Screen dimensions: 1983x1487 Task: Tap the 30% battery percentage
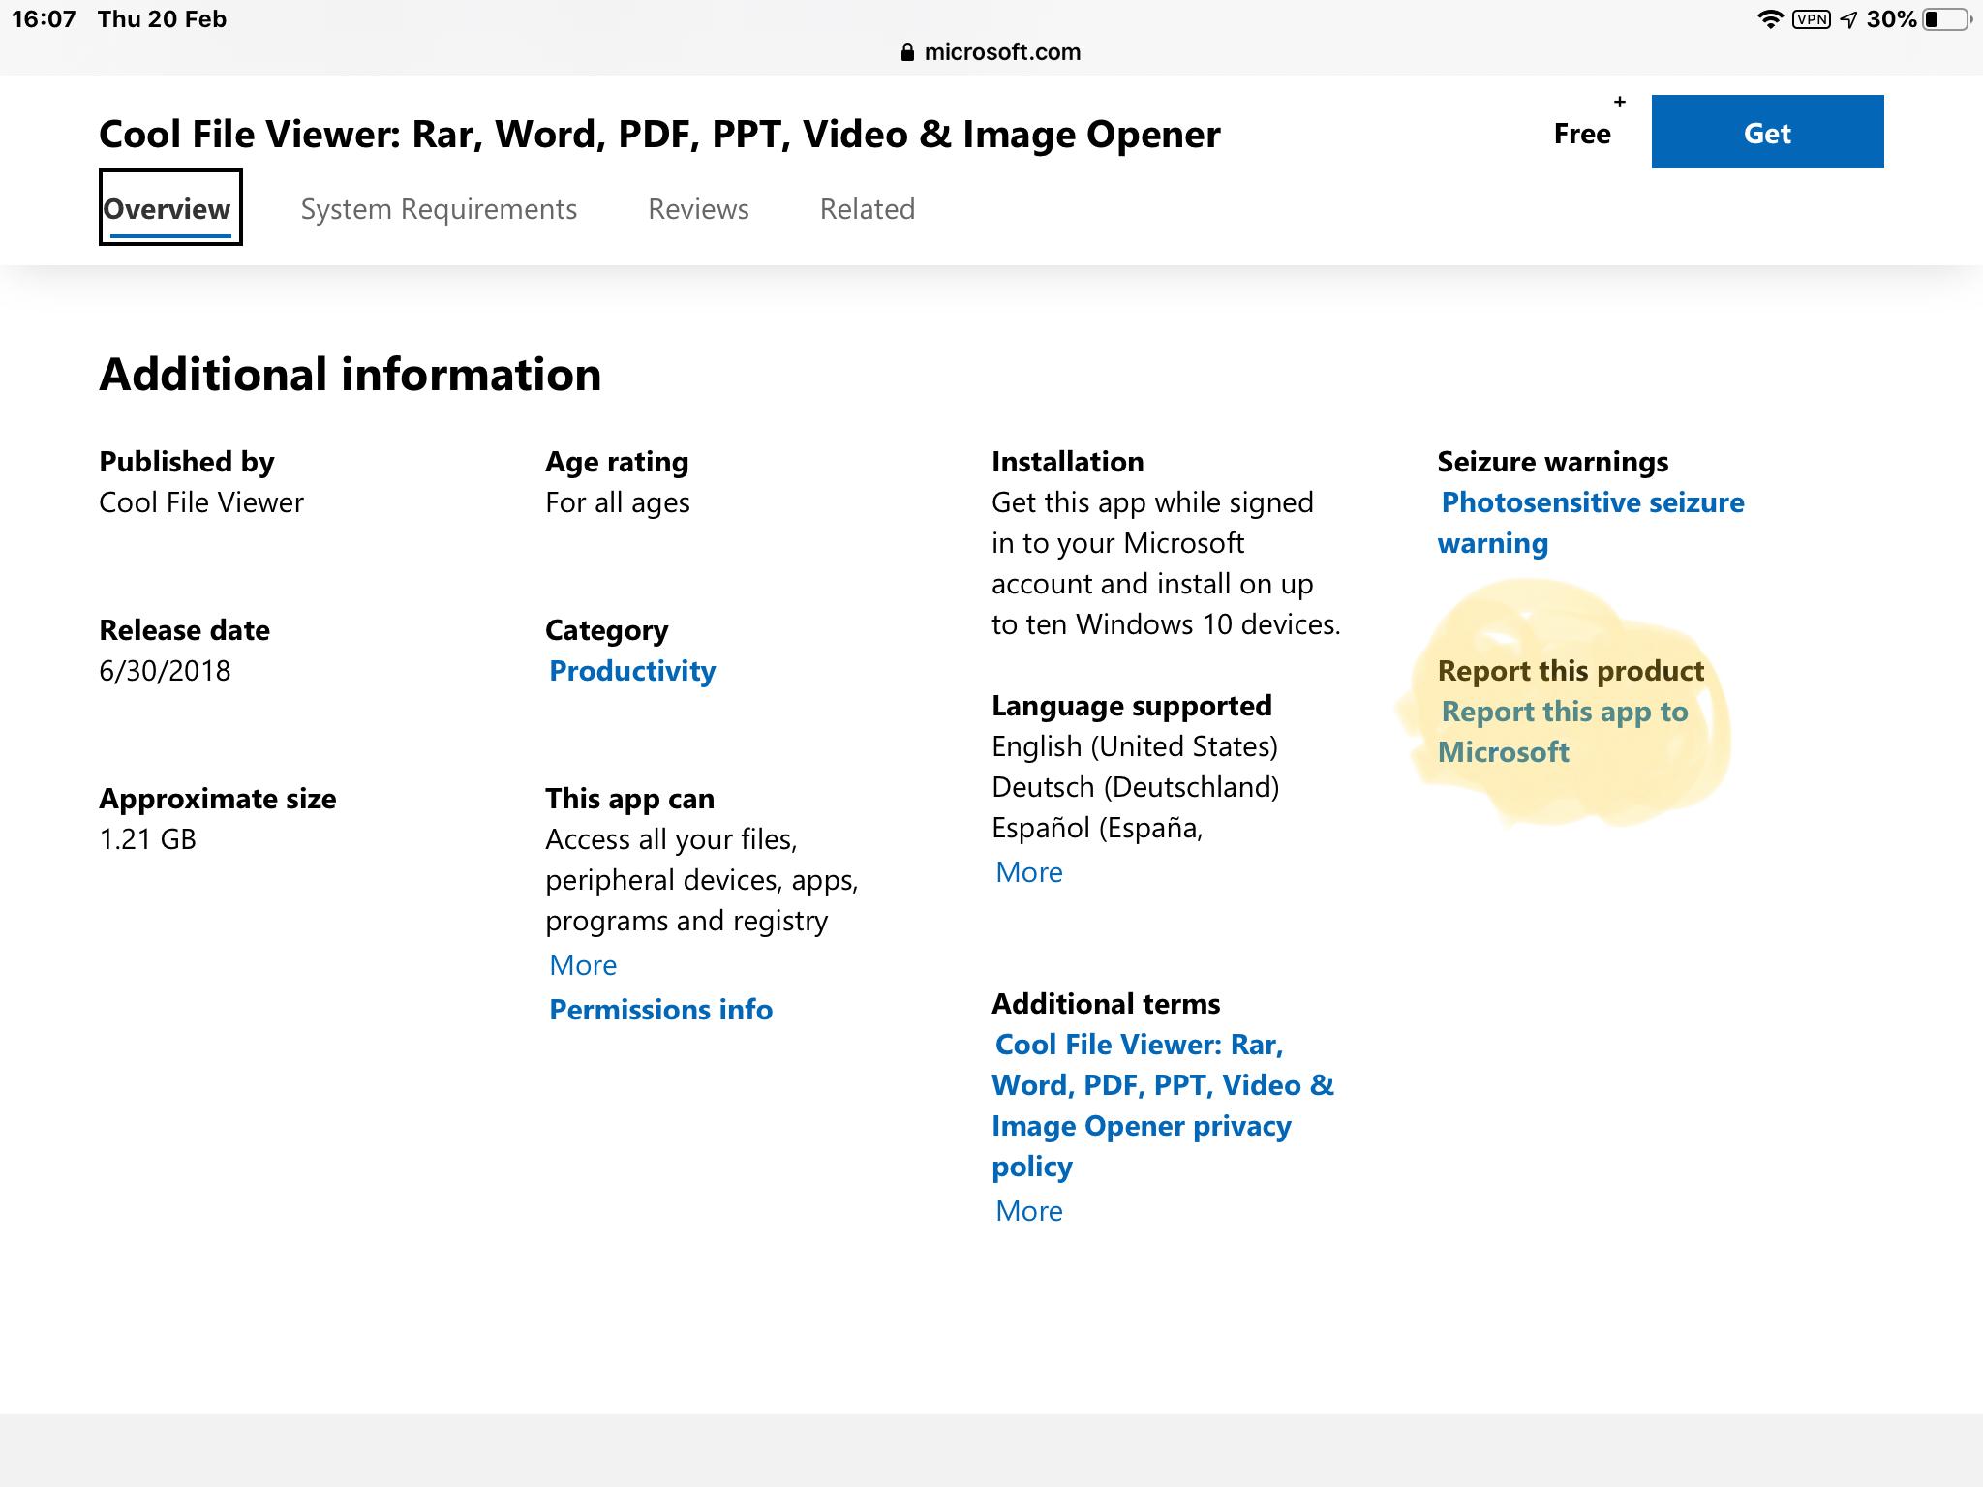click(x=1891, y=19)
